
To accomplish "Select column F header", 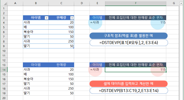I will point(136,3).
